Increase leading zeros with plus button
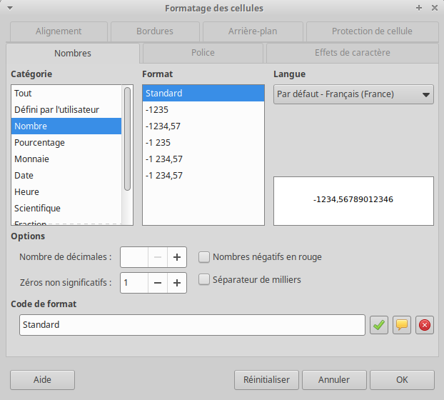 point(176,283)
